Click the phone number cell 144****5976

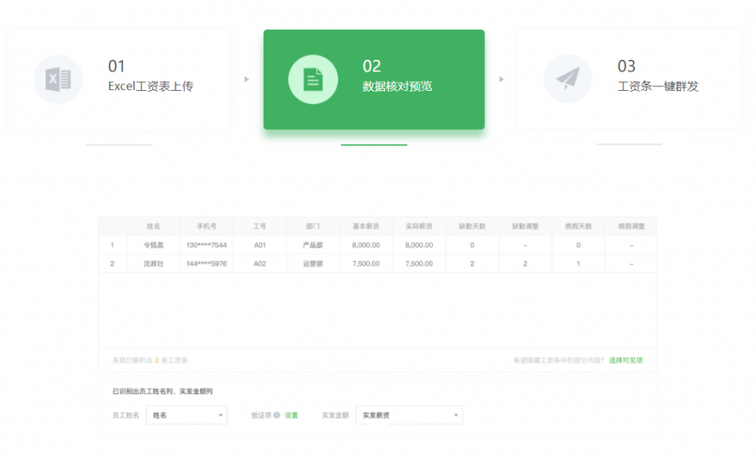pos(207,263)
